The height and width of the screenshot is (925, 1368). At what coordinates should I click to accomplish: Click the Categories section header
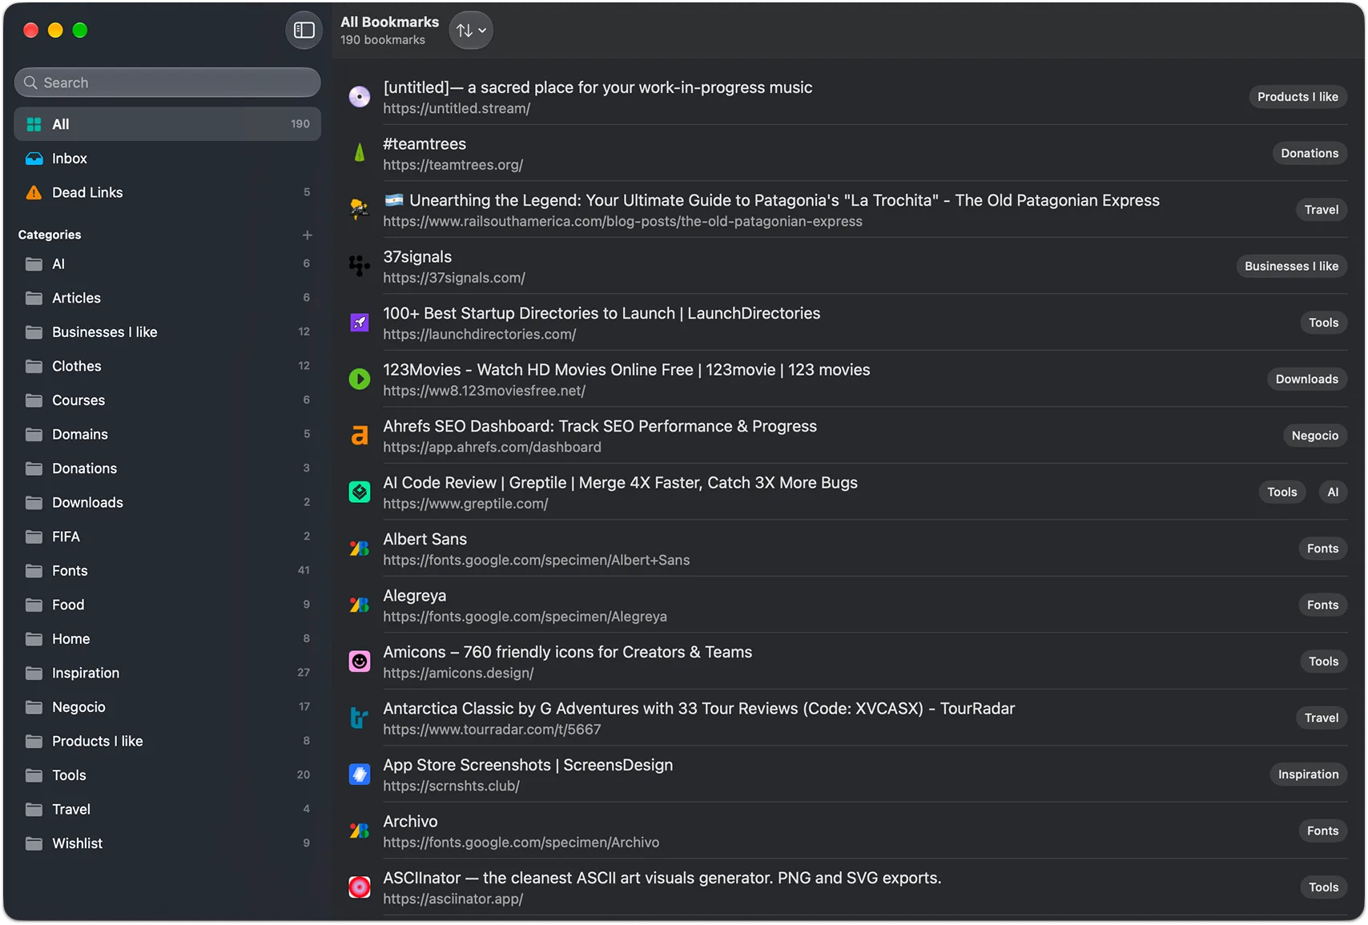[50, 235]
